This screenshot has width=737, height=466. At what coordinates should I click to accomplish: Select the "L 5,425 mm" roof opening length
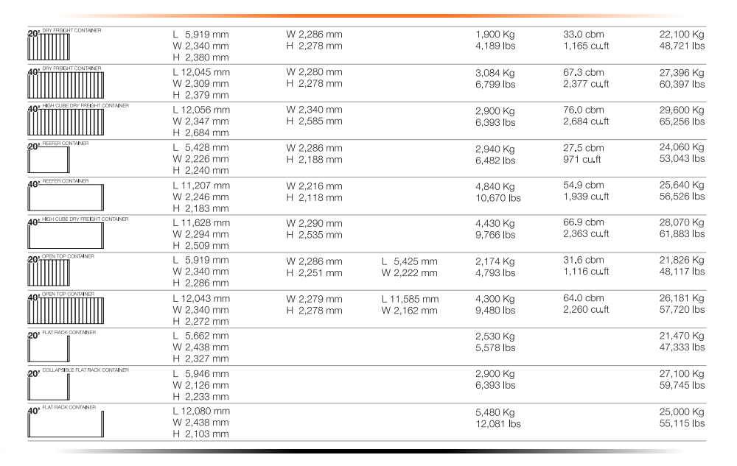(x=409, y=261)
